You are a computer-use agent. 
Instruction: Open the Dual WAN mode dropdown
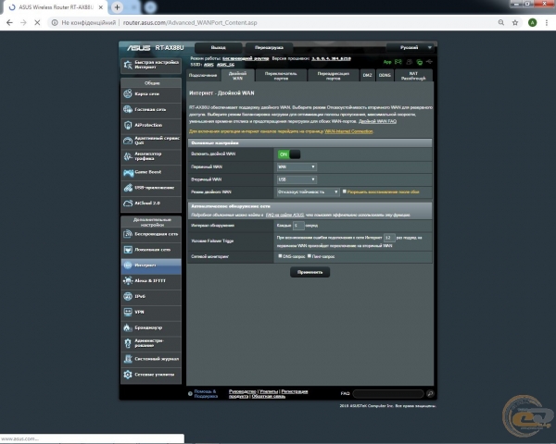point(308,191)
